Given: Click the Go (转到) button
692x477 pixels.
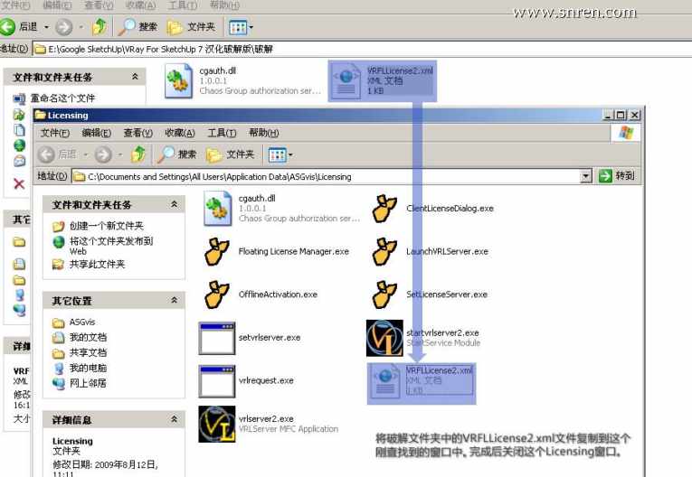Looking at the screenshot, I should pos(617,176).
